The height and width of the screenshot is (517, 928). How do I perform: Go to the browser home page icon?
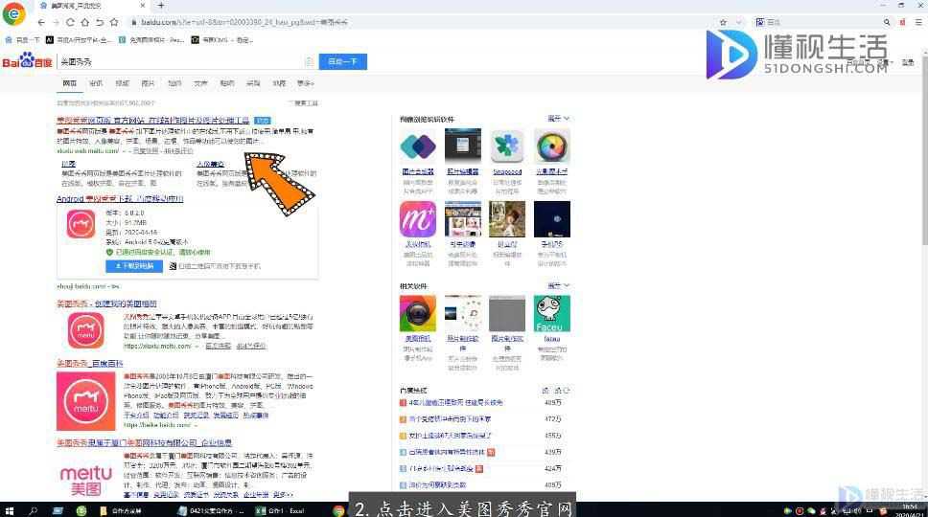85,22
